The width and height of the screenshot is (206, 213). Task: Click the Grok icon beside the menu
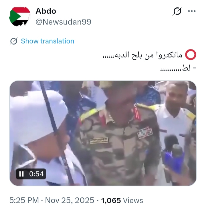pos(177,11)
